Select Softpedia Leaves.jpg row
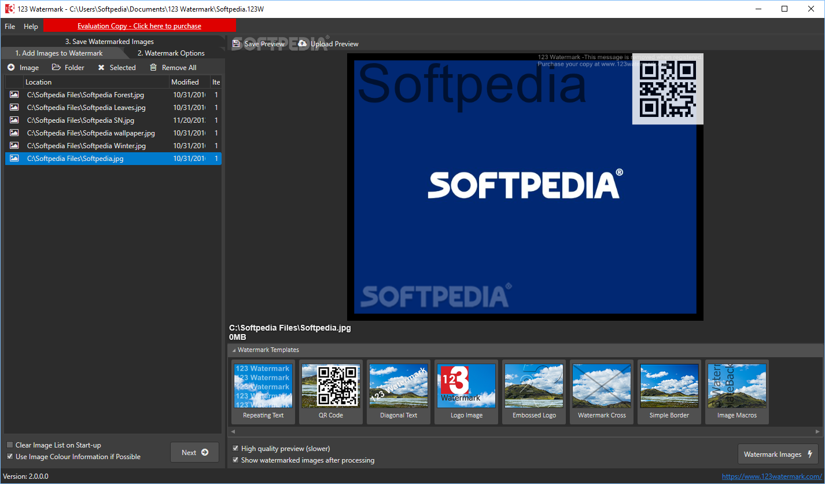 pyautogui.click(x=113, y=107)
